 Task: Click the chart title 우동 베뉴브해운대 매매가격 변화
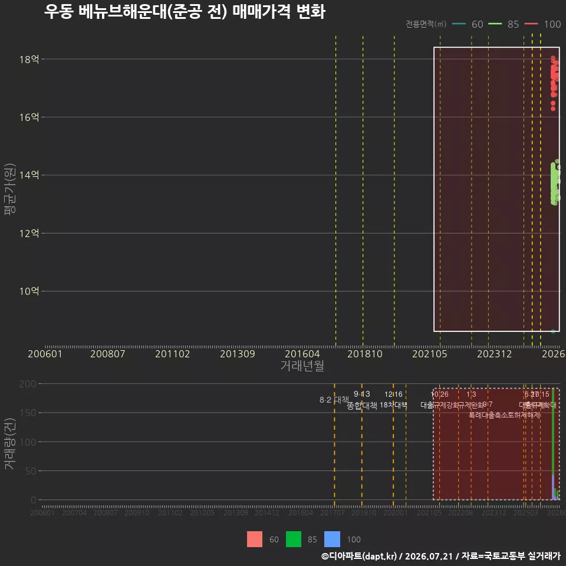point(185,12)
